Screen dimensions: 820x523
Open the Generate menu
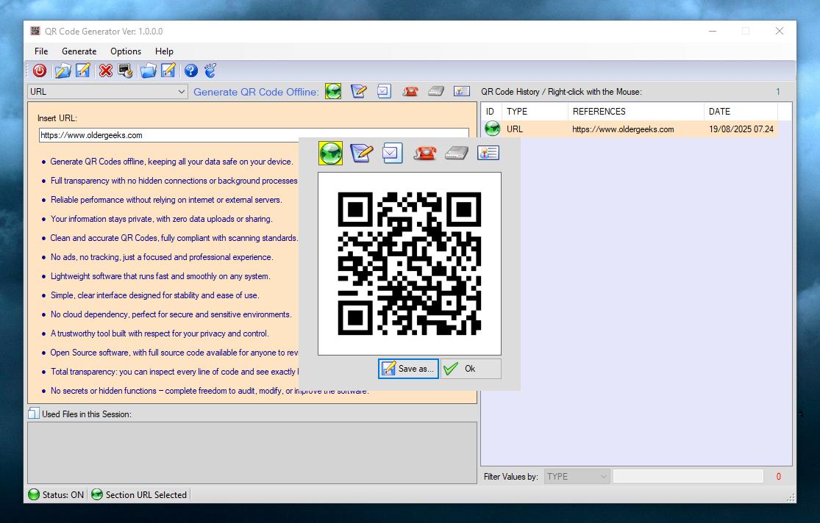pyautogui.click(x=79, y=51)
